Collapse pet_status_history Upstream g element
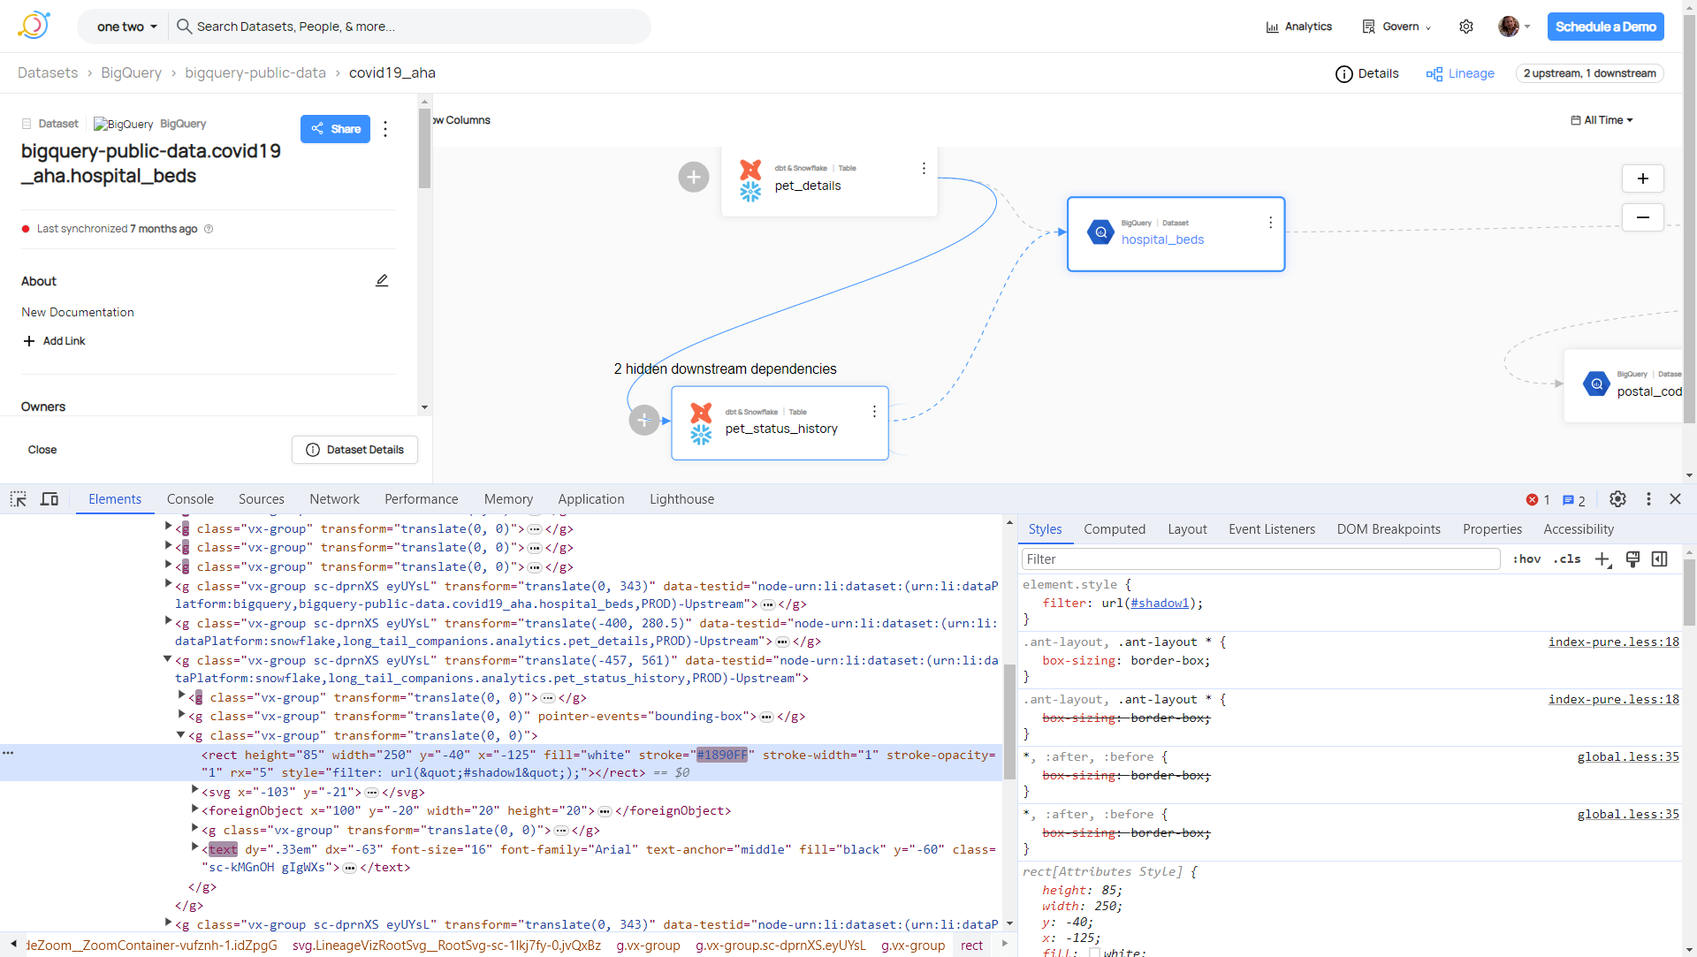Image resolution: width=1697 pixels, height=957 pixels. (168, 658)
